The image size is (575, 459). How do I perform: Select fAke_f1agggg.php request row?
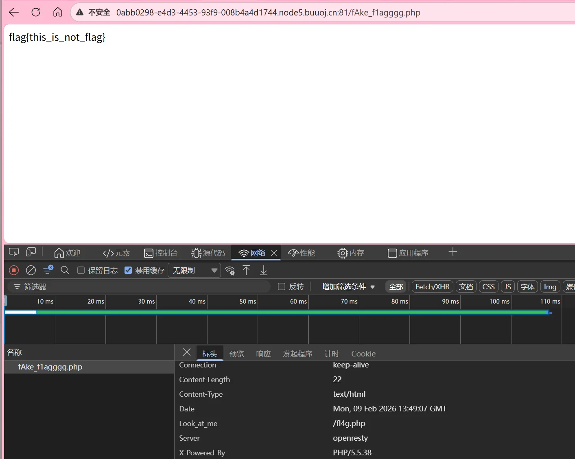pos(50,367)
